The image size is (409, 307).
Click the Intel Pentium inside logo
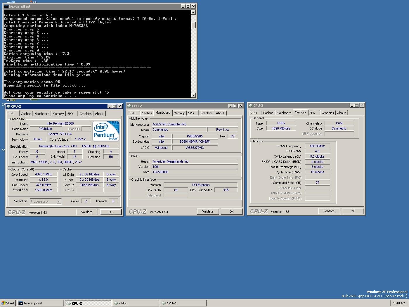point(106,131)
